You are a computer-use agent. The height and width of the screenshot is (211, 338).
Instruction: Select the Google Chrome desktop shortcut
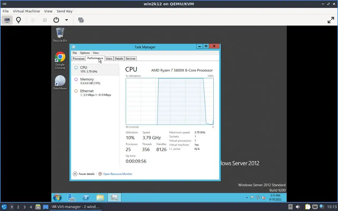coord(60,61)
